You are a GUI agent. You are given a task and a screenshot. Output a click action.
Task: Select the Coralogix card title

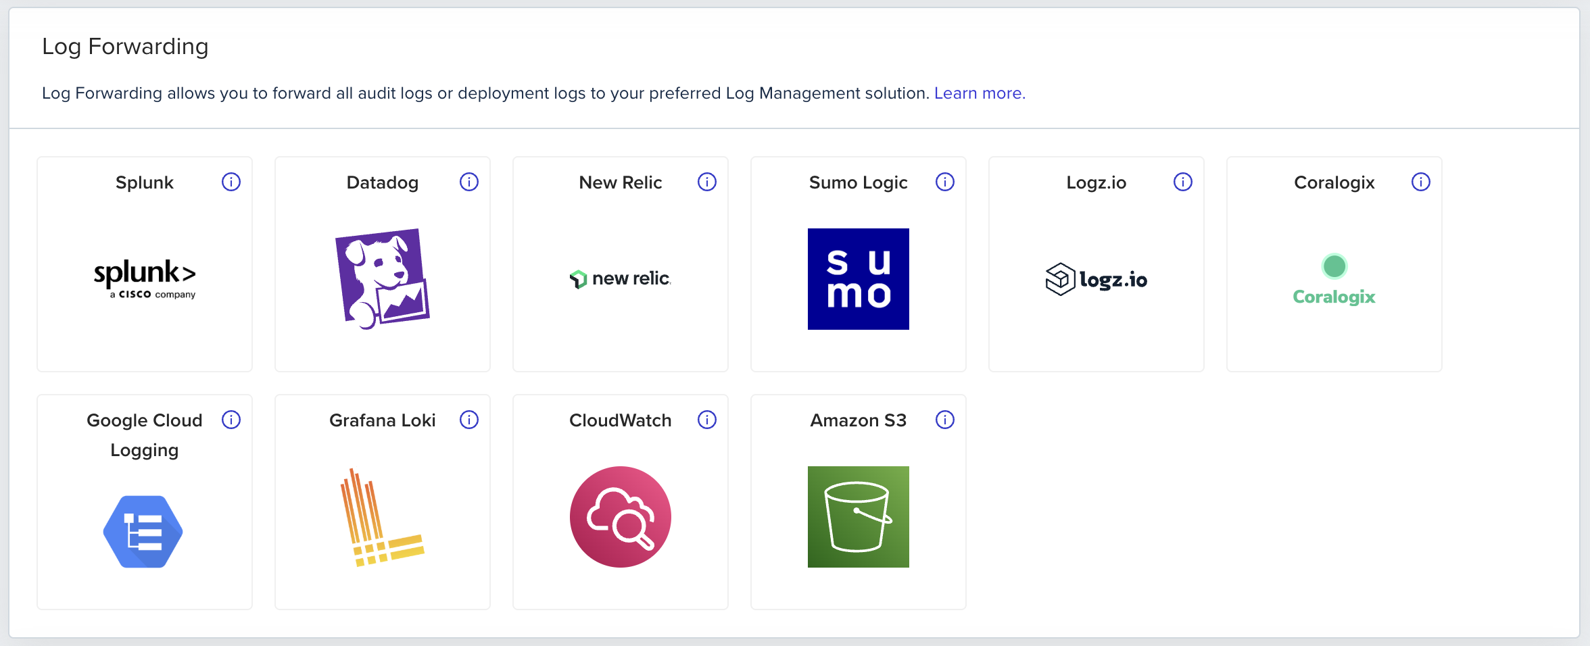[1334, 182]
